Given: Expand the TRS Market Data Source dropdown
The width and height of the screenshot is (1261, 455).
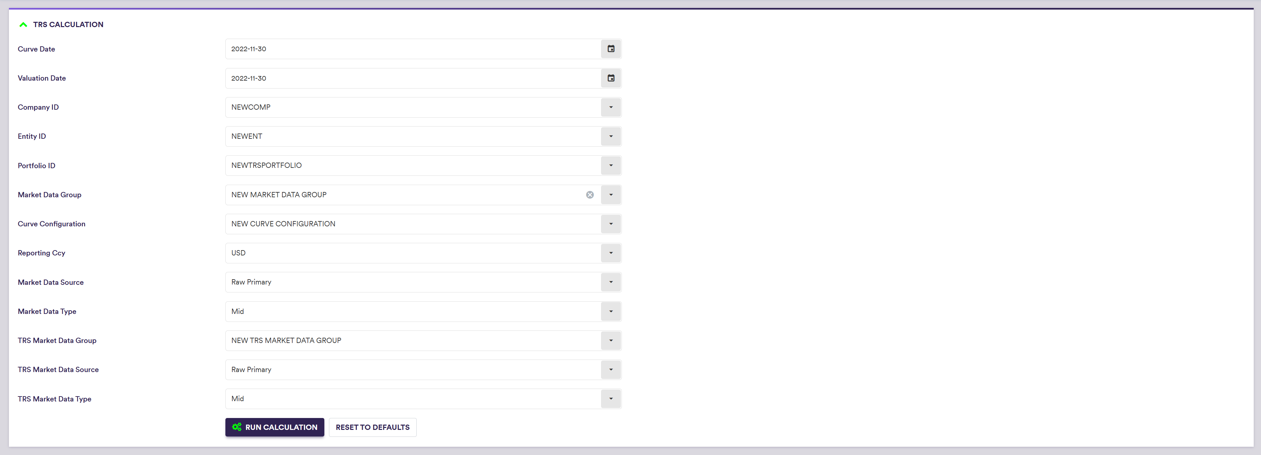Looking at the screenshot, I should click(x=610, y=369).
